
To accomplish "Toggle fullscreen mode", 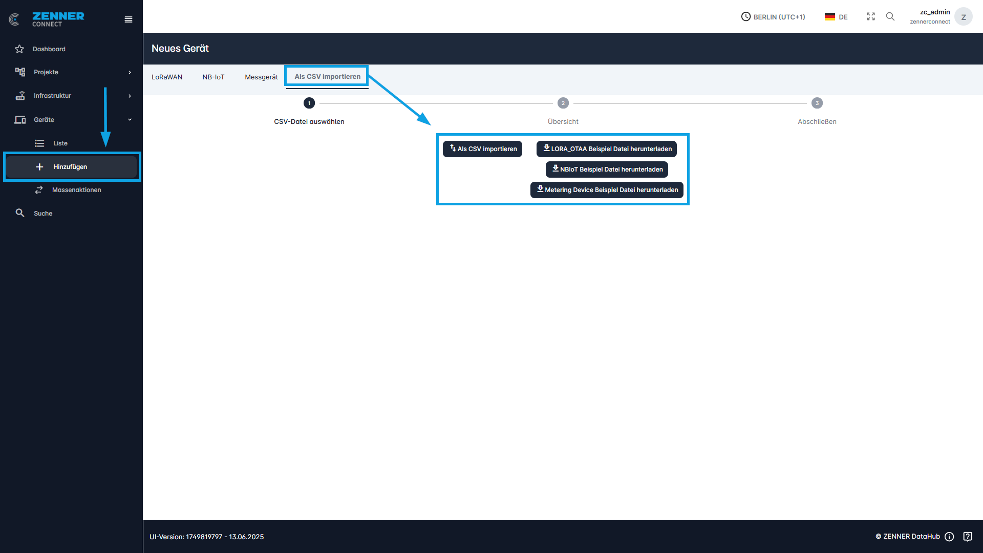I will coord(871,16).
